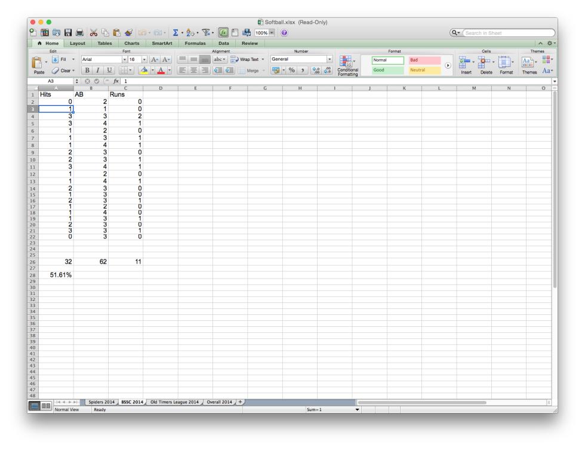Switch to the Layout ribbon tab
This screenshot has height=450, width=585.
click(x=78, y=43)
